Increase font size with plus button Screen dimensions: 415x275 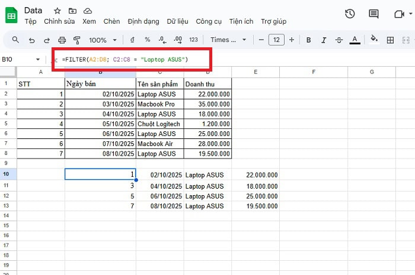click(292, 40)
